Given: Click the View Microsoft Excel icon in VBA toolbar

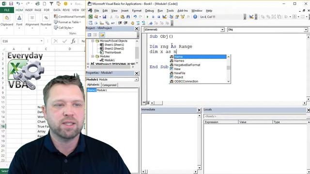Looking at the screenshot, I should 91,17.
